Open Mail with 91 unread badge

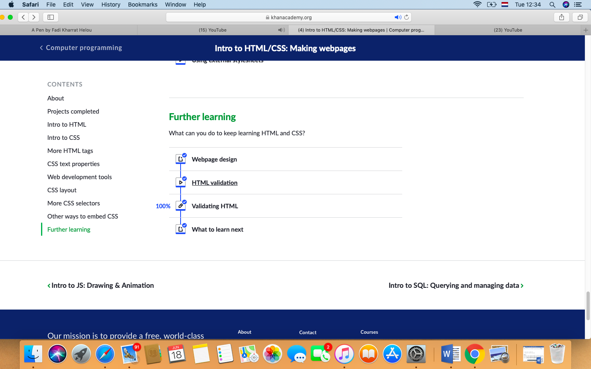click(x=130, y=354)
